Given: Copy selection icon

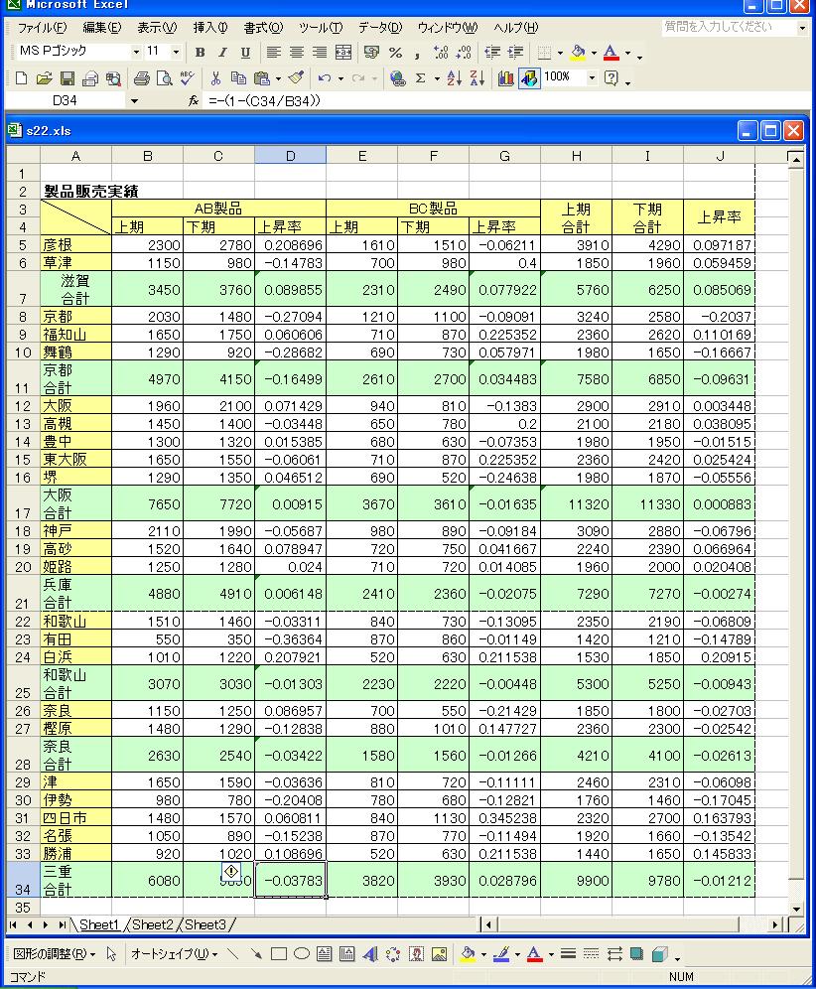Looking at the screenshot, I should pos(238,78).
